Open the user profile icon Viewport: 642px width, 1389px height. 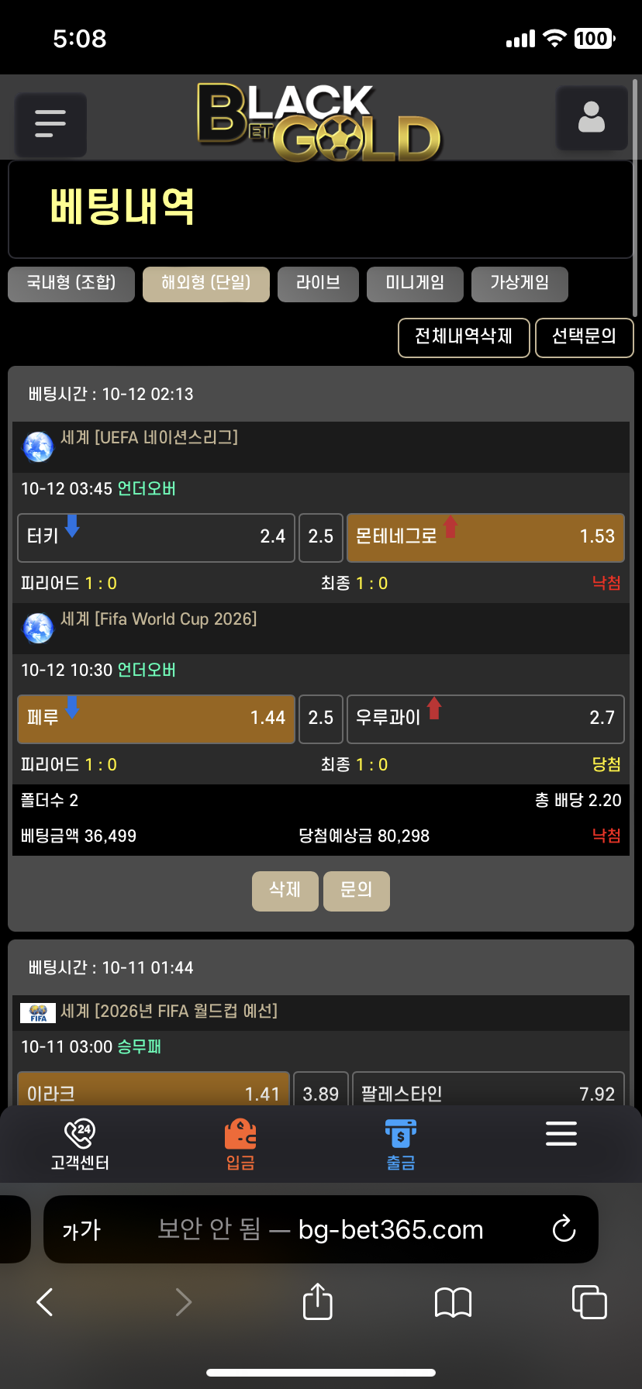coord(592,118)
